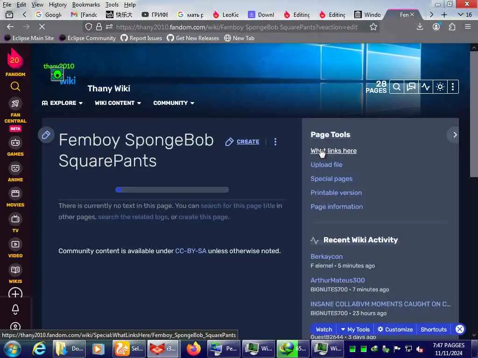Open header more options kebab menu

[453, 87]
